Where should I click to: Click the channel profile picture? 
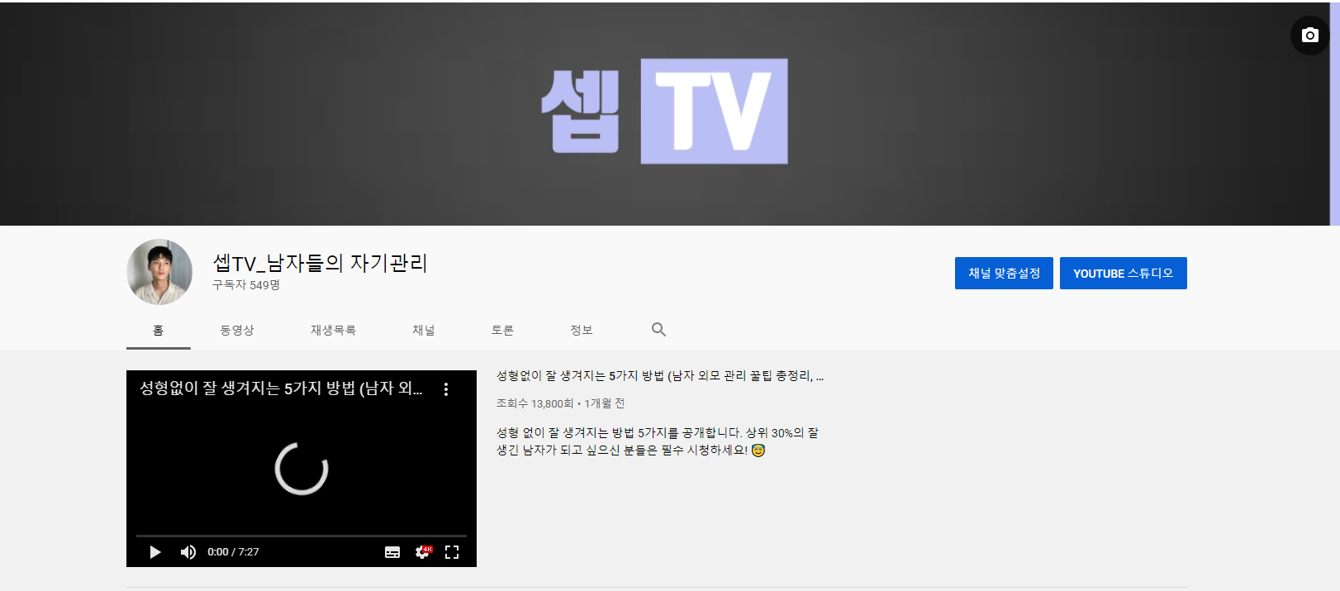pos(159,272)
